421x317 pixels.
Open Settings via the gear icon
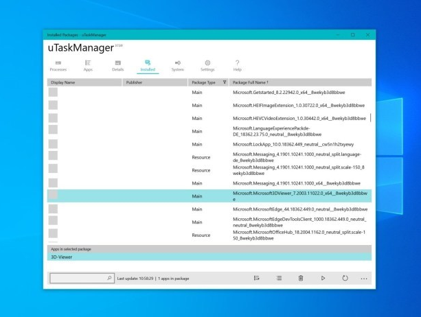click(x=207, y=65)
